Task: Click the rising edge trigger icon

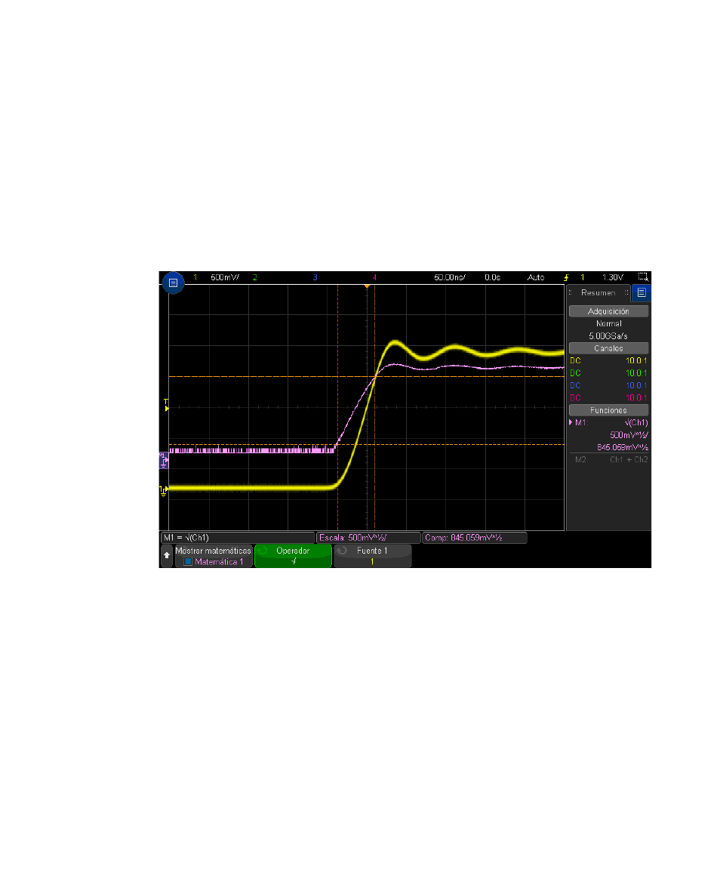Action: [x=566, y=277]
